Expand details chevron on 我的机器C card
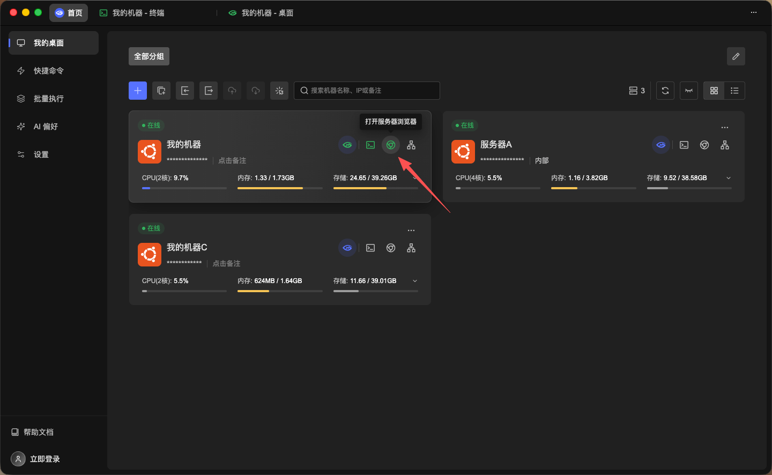The image size is (772, 475). point(415,281)
